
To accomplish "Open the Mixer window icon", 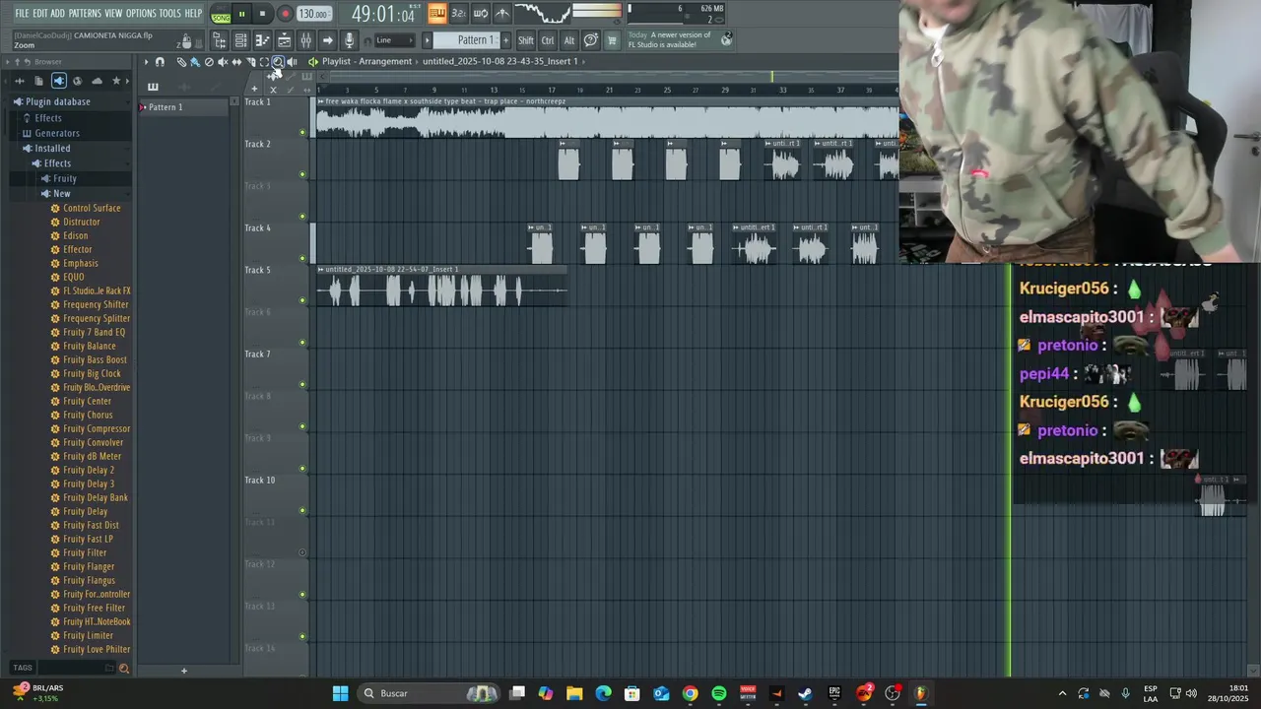I will tap(305, 40).
